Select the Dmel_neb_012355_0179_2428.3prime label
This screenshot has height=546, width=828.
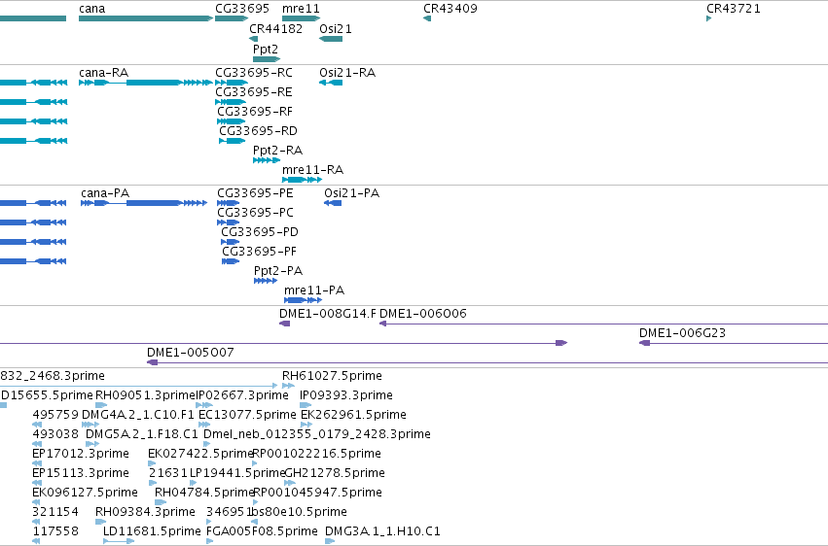pos(317,434)
